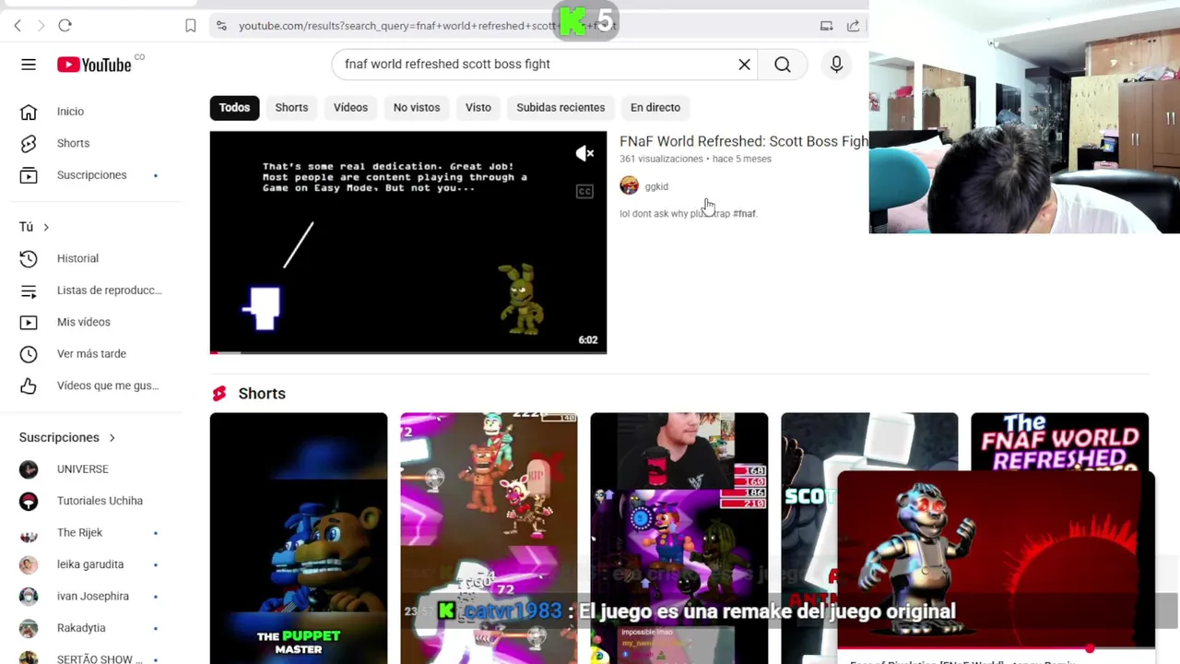Open SERTÃO SHOW subscription channel

(100, 658)
